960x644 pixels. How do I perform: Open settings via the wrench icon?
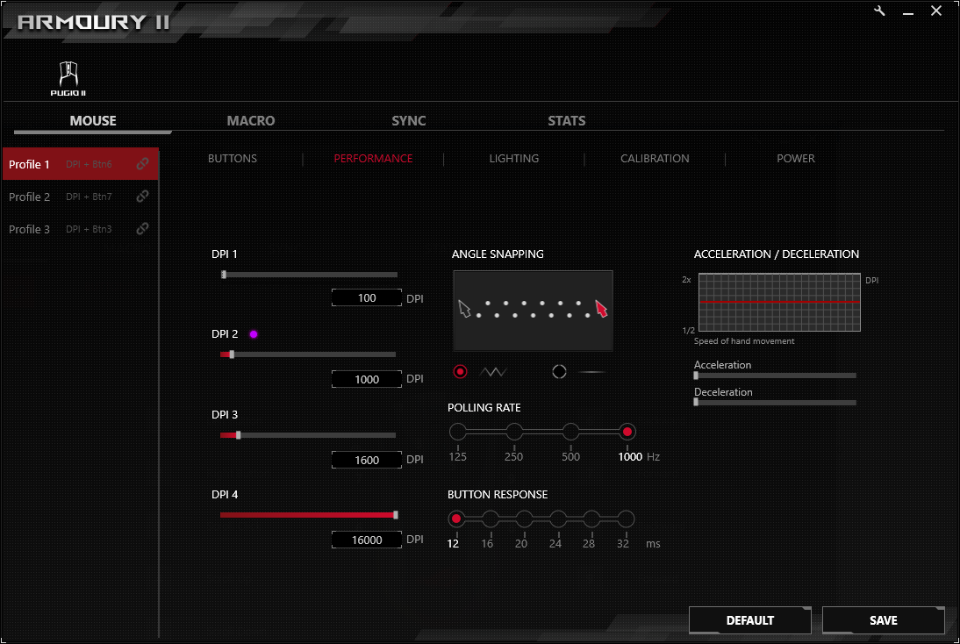pyautogui.click(x=880, y=11)
